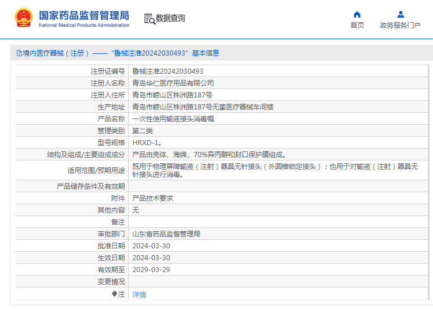Click the 生产地址 row label
The image size is (433, 309).
pos(111,107)
